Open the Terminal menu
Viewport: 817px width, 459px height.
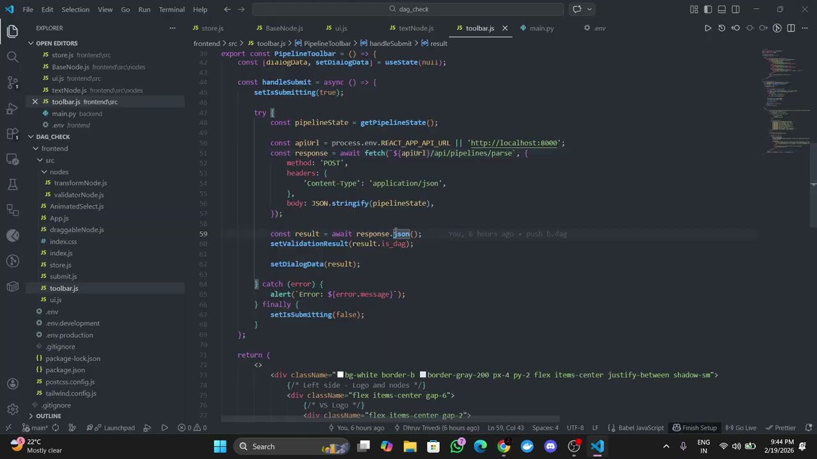172,10
